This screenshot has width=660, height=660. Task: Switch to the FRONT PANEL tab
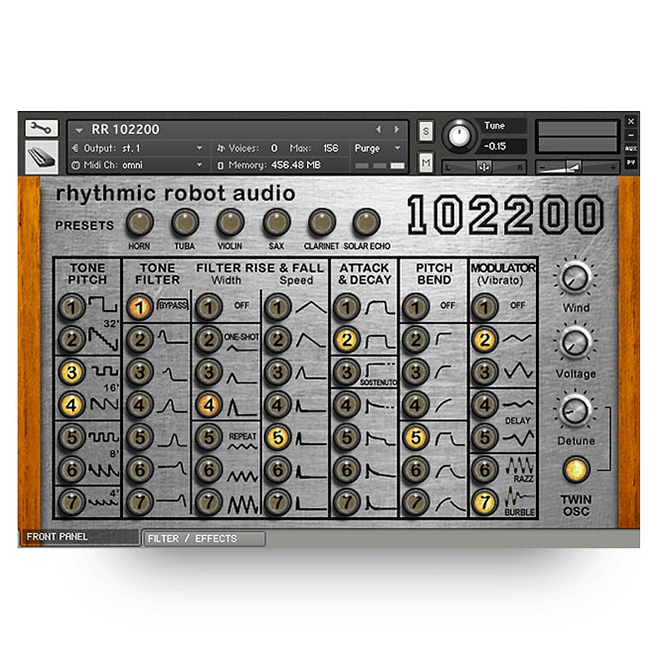[80, 537]
